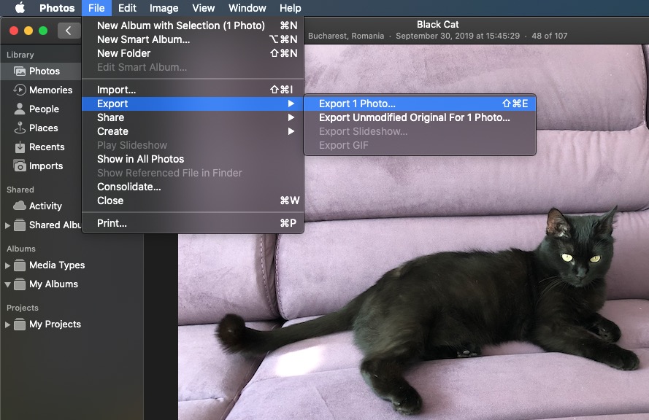This screenshot has width=649, height=420.
Task: Expand the My Projects disclosure triangle
Action: point(8,324)
